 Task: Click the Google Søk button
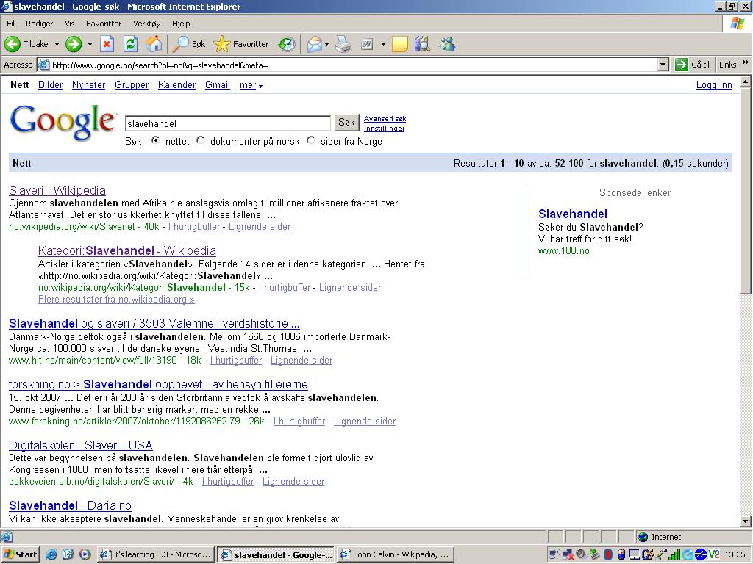coord(346,123)
